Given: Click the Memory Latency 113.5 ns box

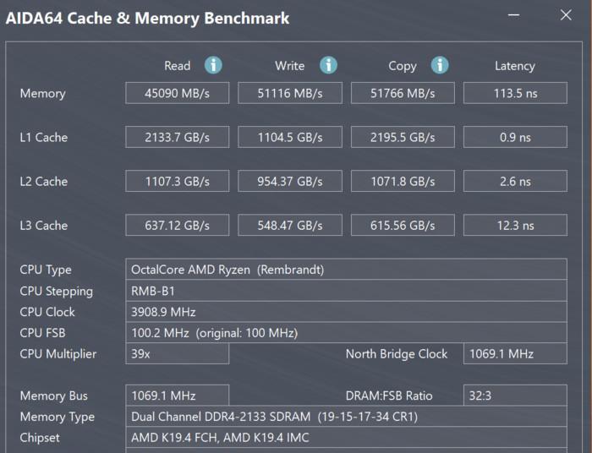Looking at the screenshot, I should 515,93.
